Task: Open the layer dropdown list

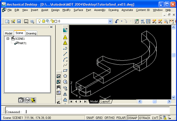Action: pos(110,21)
